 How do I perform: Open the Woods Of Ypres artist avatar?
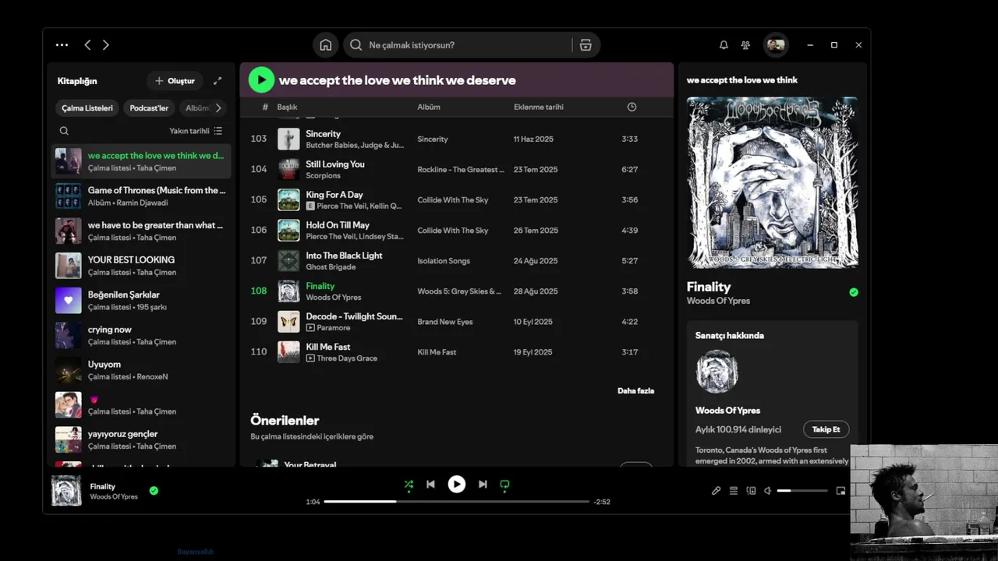click(717, 371)
